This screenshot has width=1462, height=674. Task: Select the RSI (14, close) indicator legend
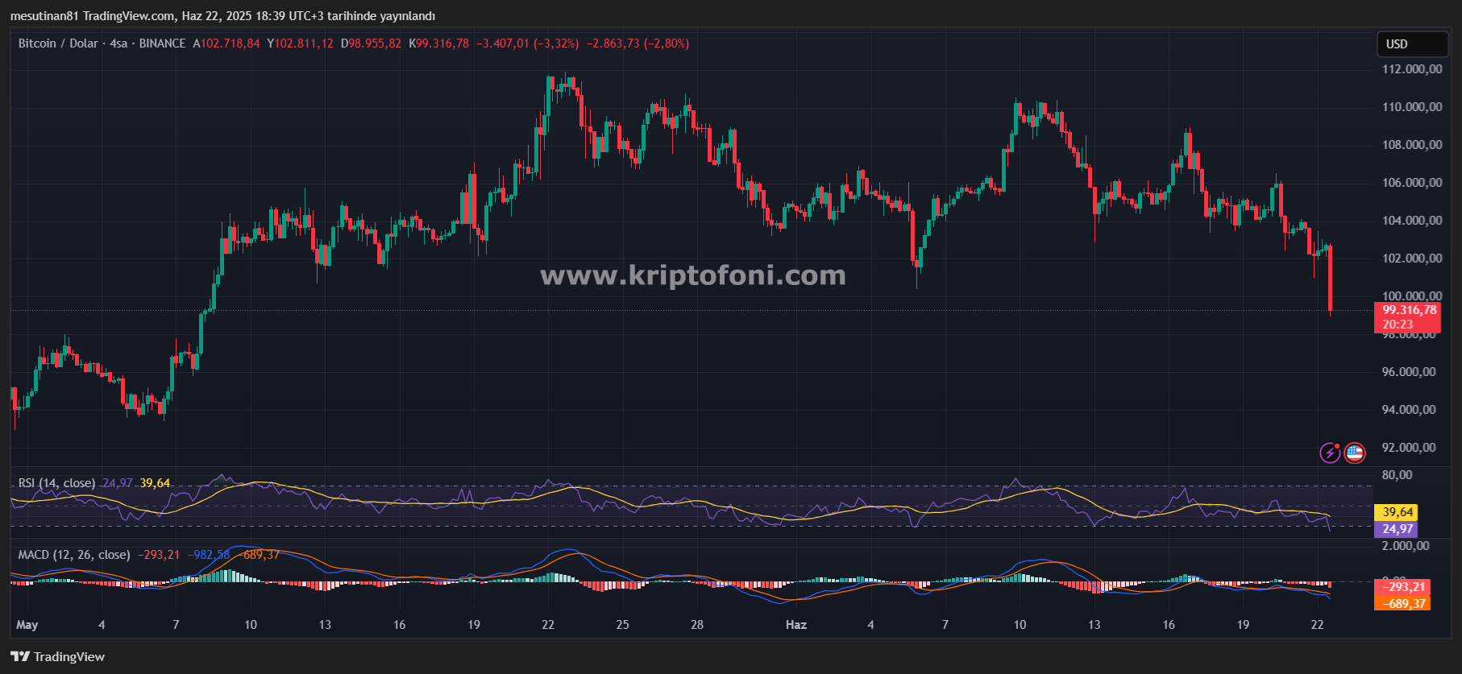(x=56, y=483)
